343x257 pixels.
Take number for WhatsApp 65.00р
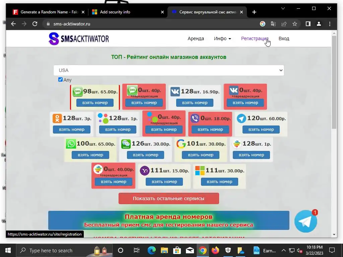click(x=90, y=155)
